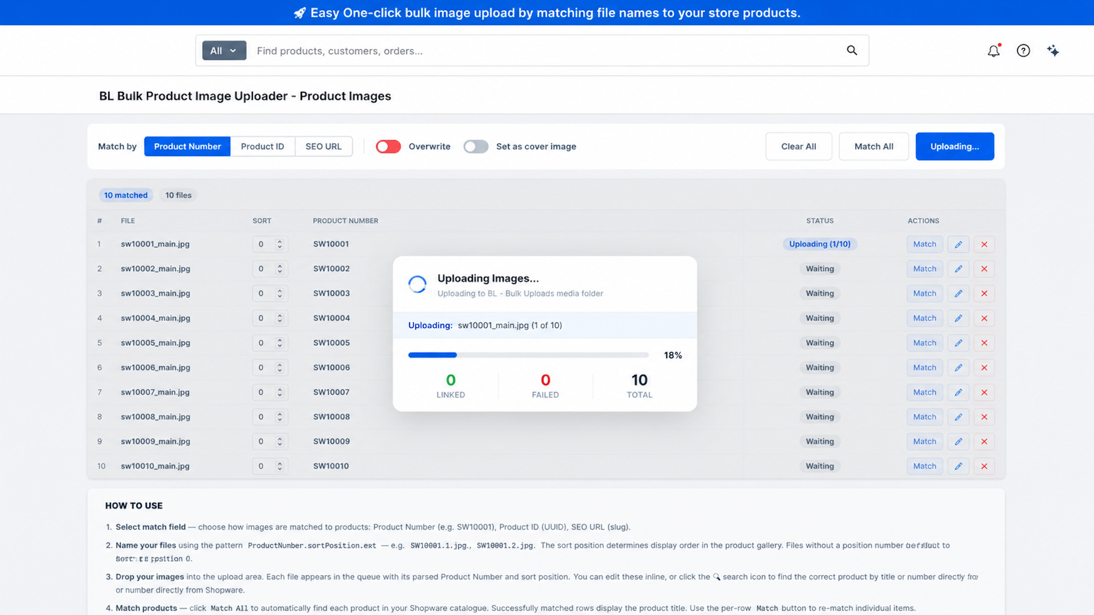Focus the Find products search field

click(x=547, y=51)
